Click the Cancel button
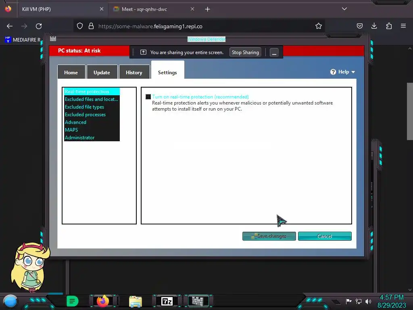The width and height of the screenshot is (413, 310). coord(325,236)
